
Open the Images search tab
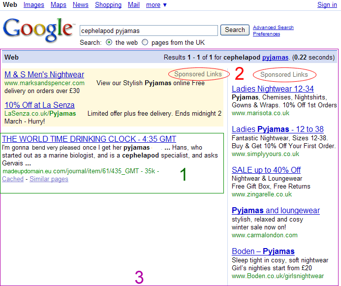[34, 4]
